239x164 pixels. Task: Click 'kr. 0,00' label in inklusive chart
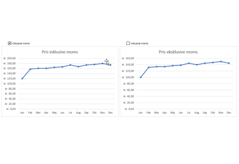pos(11,109)
